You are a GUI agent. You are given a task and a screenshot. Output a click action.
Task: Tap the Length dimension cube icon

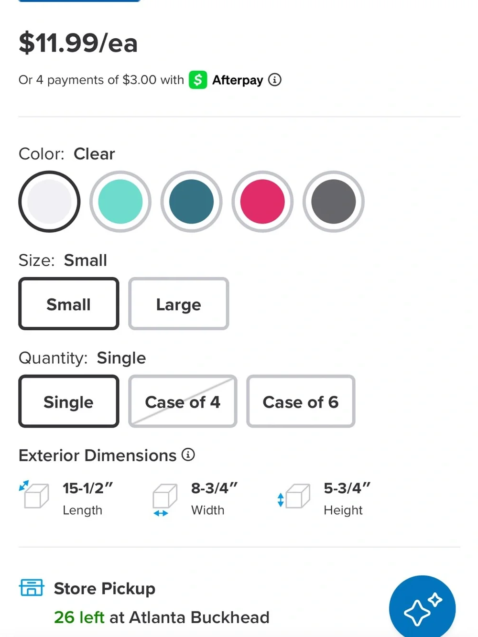(x=34, y=495)
